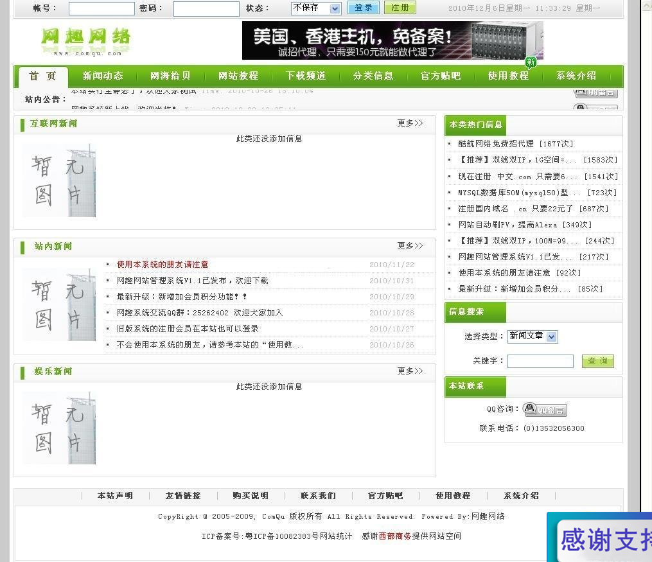Click the 关键字 search input field
Viewport: 652px width, 562px height.
[541, 361]
